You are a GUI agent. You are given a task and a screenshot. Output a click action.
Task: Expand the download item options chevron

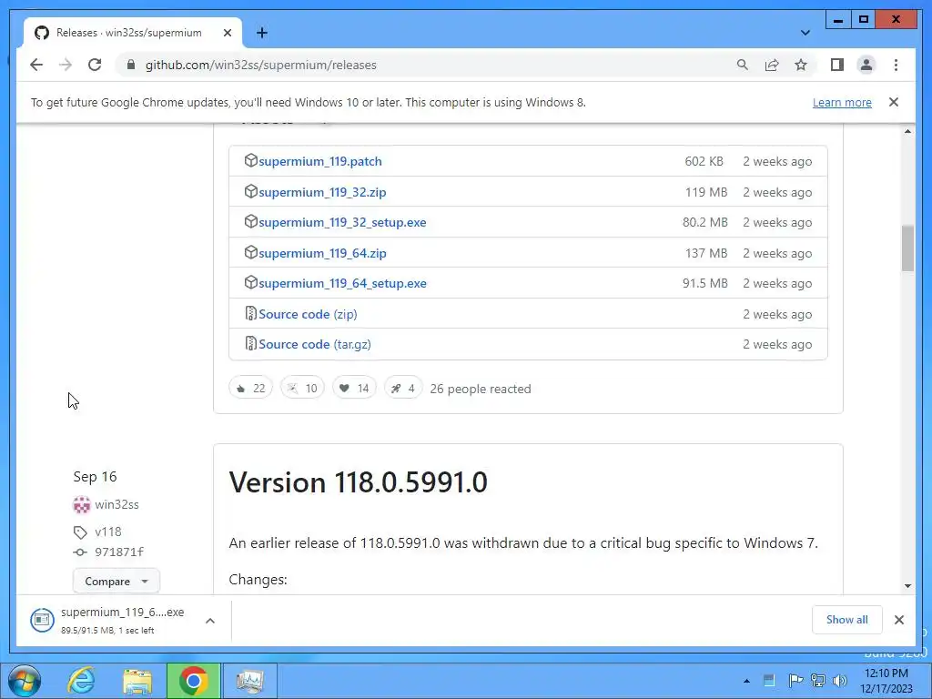point(210,621)
